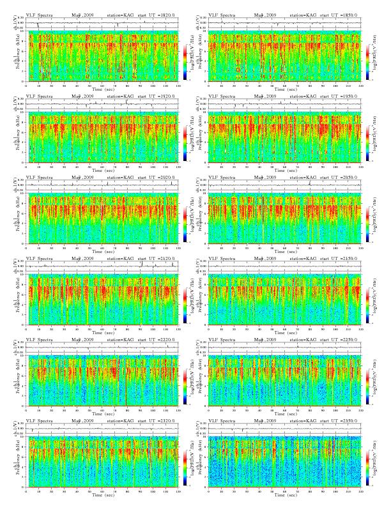Open the spectrogram for start UT 1850
391x506 pixels.
[x=284, y=56]
